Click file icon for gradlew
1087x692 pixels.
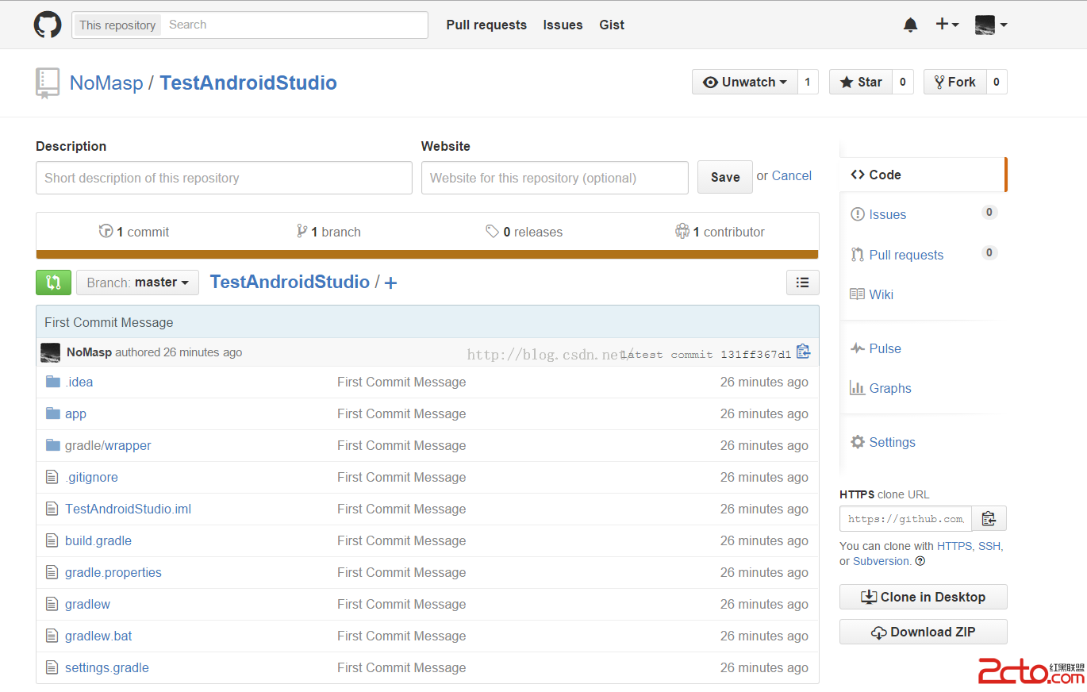click(52, 604)
